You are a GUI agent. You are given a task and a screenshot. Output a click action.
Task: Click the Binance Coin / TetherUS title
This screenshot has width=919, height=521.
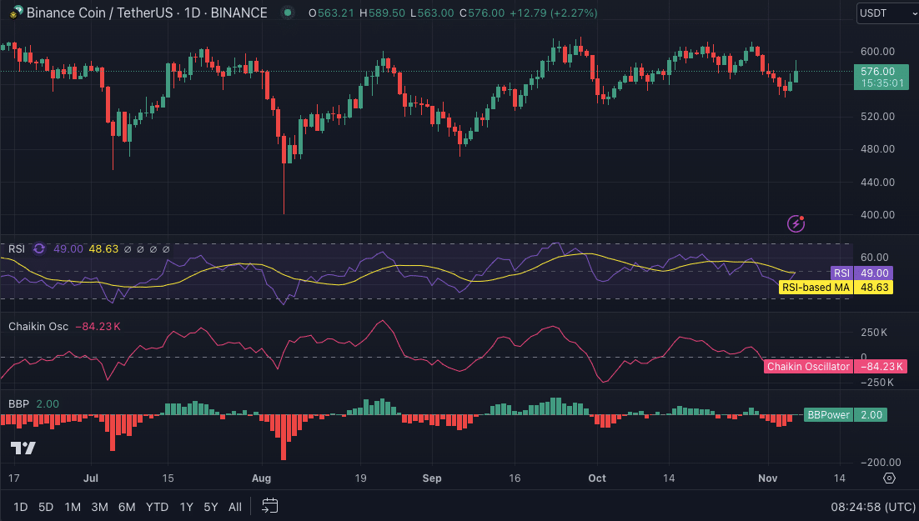point(147,13)
